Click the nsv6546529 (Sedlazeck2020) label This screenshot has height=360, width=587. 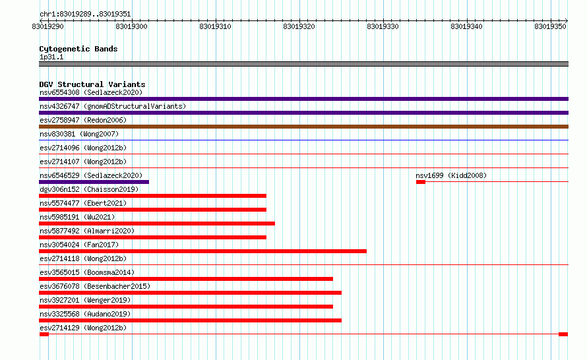(x=91, y=175)
